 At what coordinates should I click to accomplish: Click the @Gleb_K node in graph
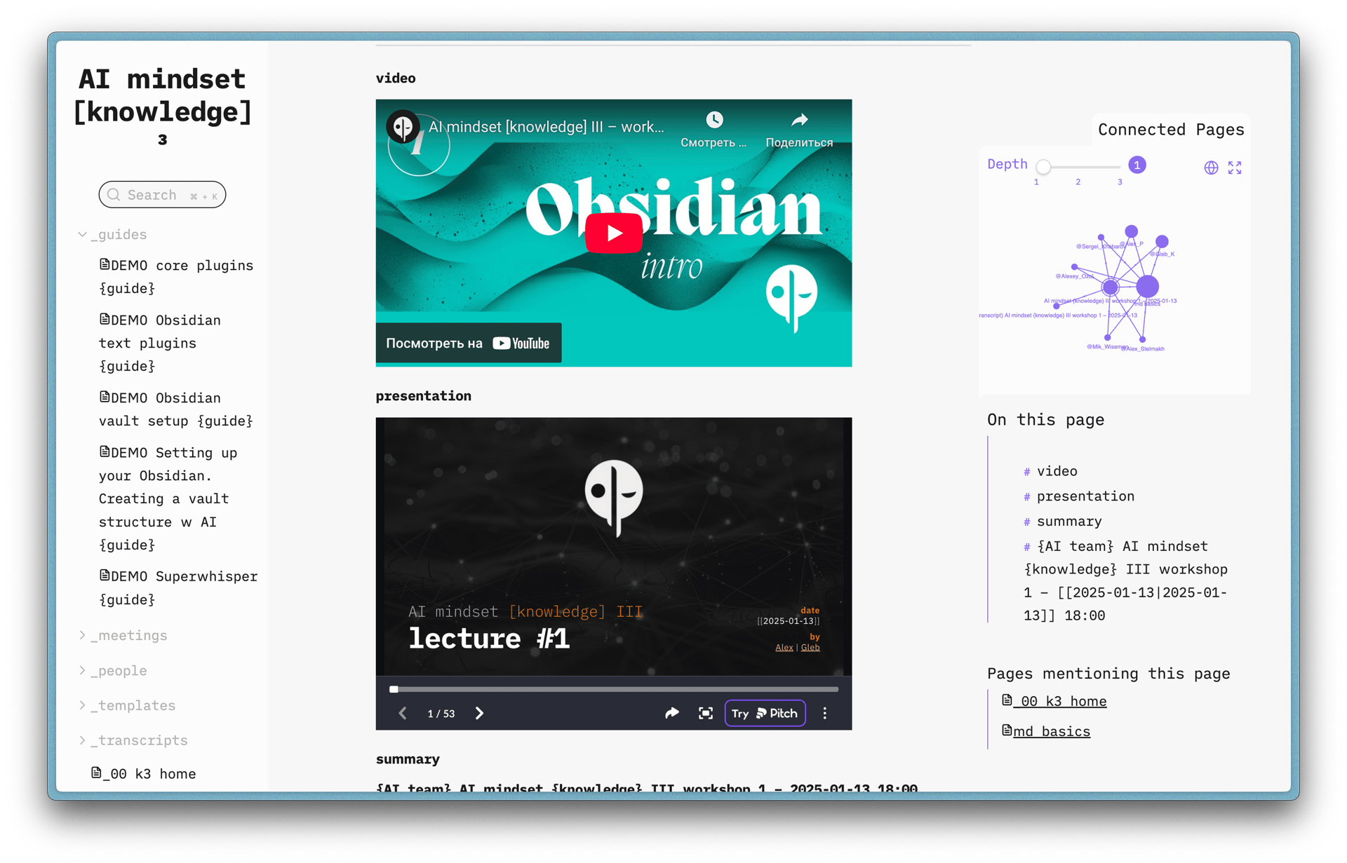[x=1162, y=242]
